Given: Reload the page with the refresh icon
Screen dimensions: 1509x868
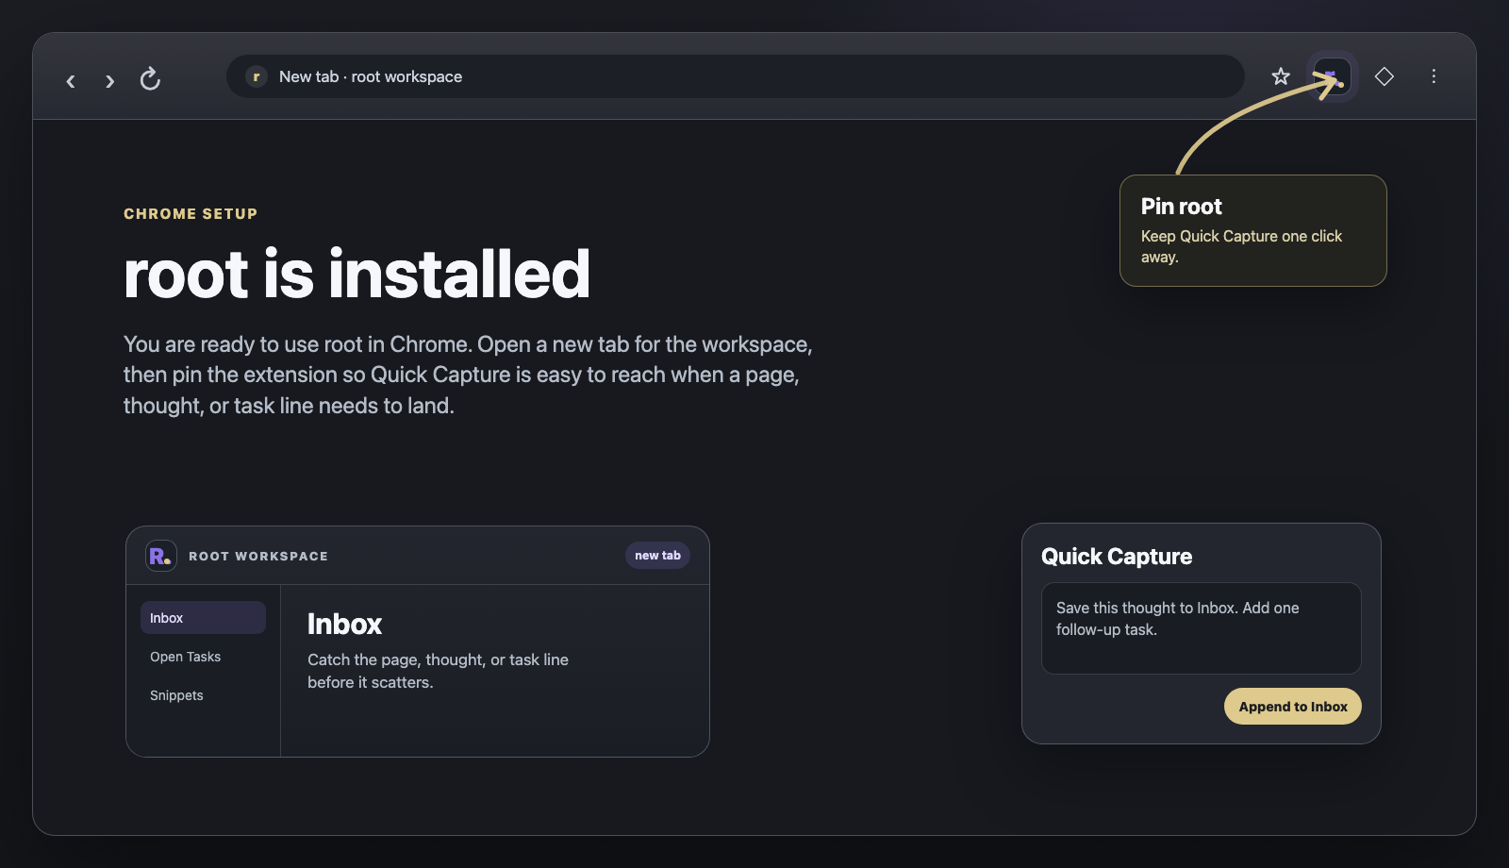Looking at the screenshot, I should [150, 79].
